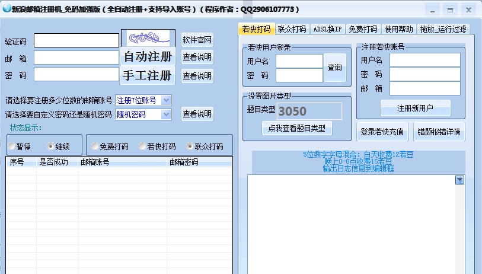This screenshot has width=482, height=274.
Task: Click the captcha image to refresh it
Action: point(148,38)
